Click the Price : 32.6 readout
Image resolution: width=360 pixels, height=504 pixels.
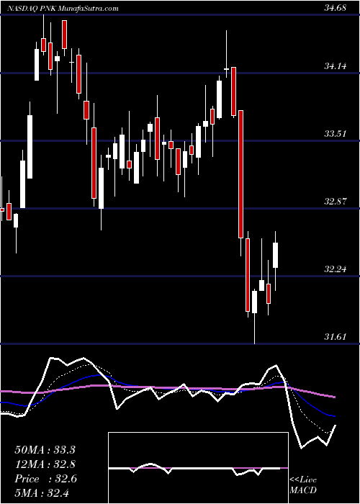(46, 479)
